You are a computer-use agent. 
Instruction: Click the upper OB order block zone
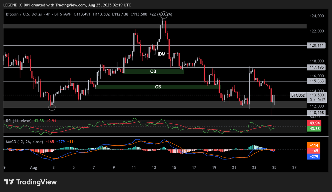[x=153, y=71]
